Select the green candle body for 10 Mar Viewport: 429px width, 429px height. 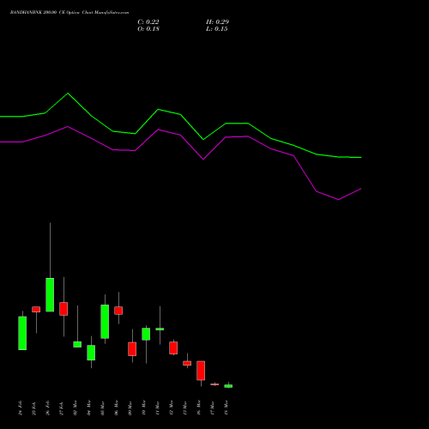[x=146, y=334]
